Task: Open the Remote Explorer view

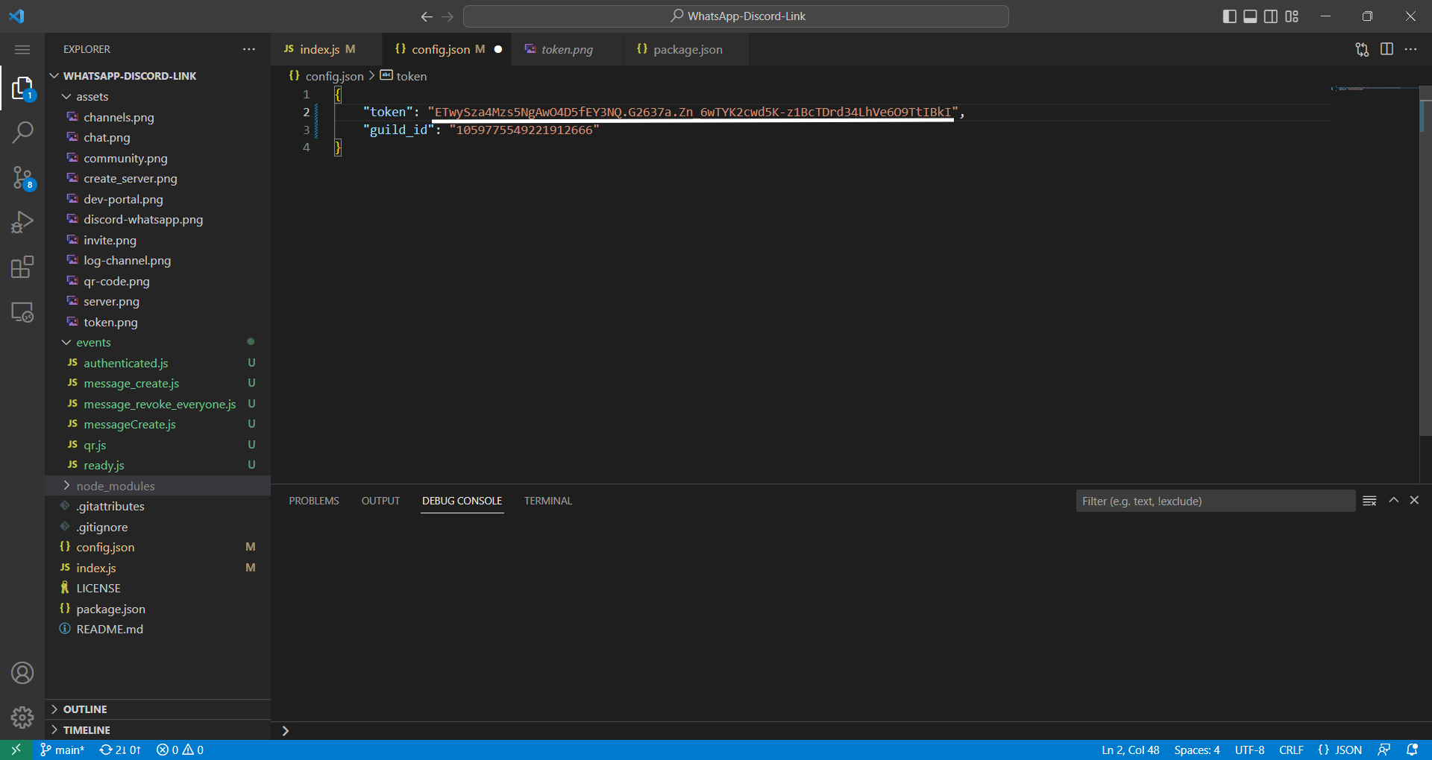Action: (x=22, y=311)
